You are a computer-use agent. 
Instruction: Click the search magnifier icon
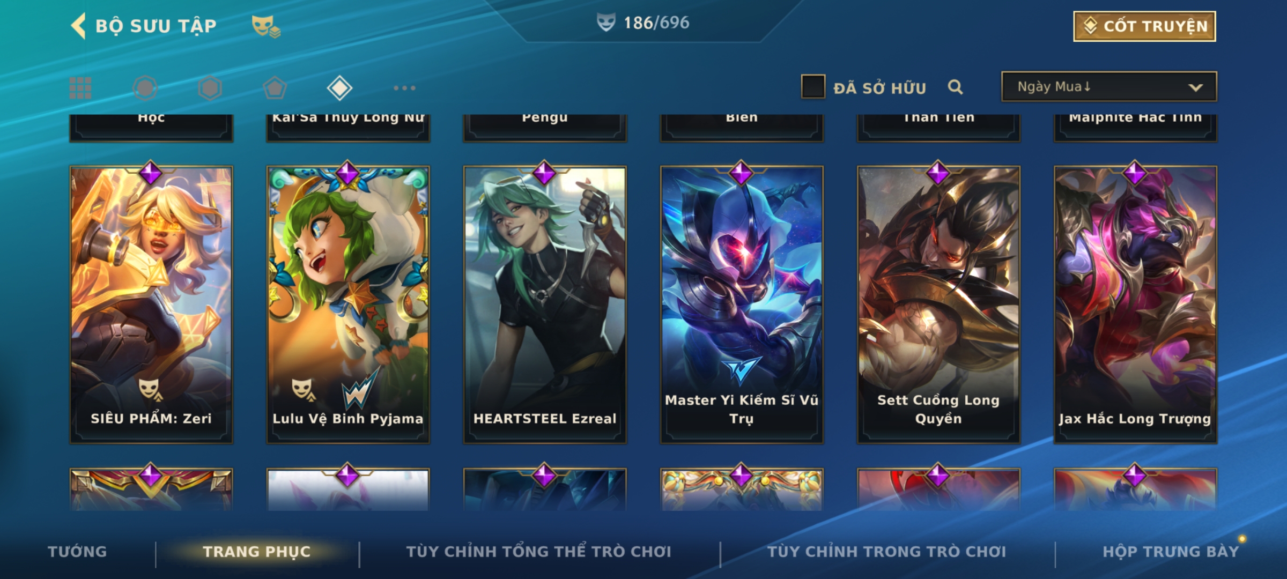[955, 87]
